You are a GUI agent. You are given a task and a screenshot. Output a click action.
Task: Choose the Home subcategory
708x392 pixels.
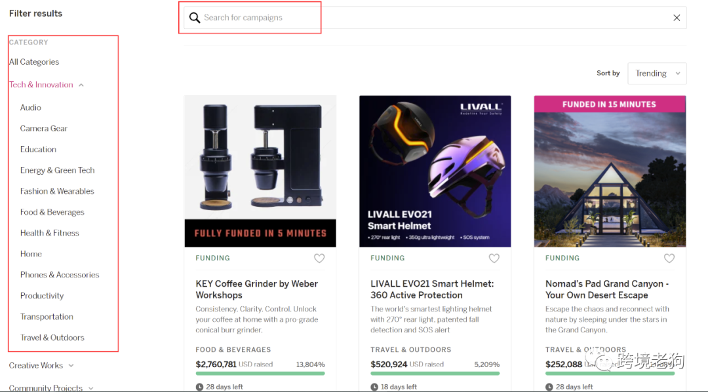(x=31, y=254)
